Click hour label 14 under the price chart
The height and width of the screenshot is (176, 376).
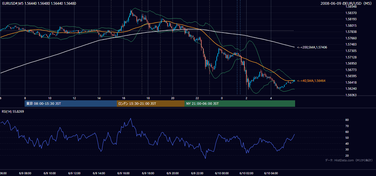(99, 98)
